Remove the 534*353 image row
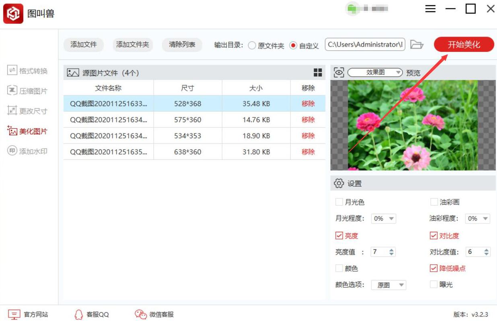This screenshot has width=497, height=321. [x=308, y=136]
